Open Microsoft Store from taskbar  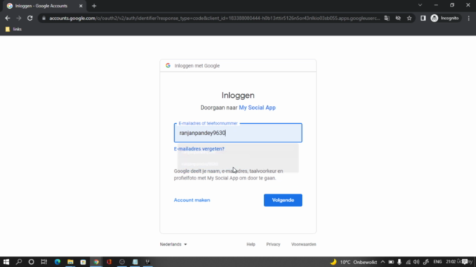pos(83,262)
